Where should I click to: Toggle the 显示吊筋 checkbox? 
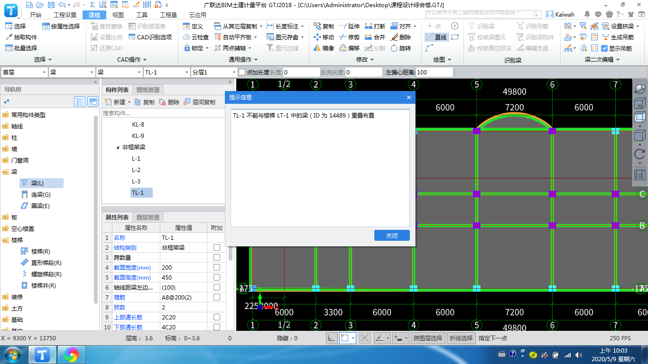point(604,48)
